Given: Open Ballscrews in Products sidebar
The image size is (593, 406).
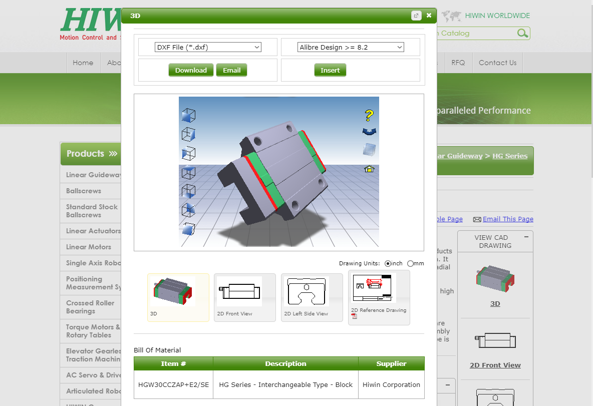Looking at the screenshot, I should [84, 191].
